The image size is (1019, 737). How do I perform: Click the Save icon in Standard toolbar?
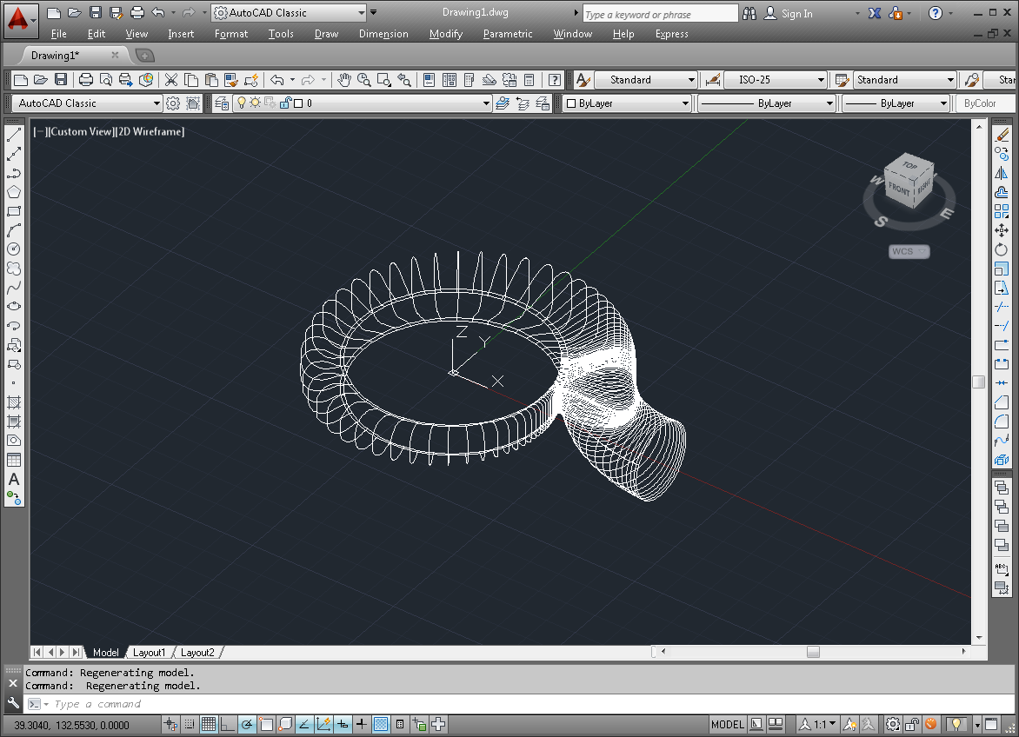tap(61, 80)
